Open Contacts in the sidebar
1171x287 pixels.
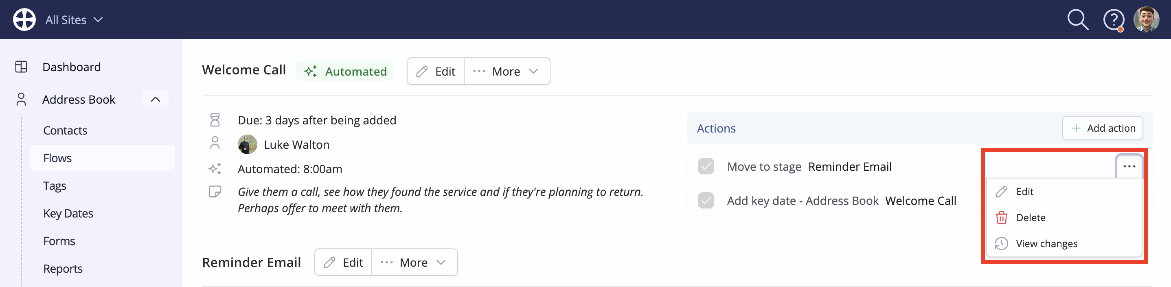point(65,130)
